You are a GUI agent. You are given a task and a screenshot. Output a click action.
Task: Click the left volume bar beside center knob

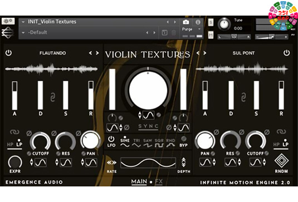[x=112, y=89]
